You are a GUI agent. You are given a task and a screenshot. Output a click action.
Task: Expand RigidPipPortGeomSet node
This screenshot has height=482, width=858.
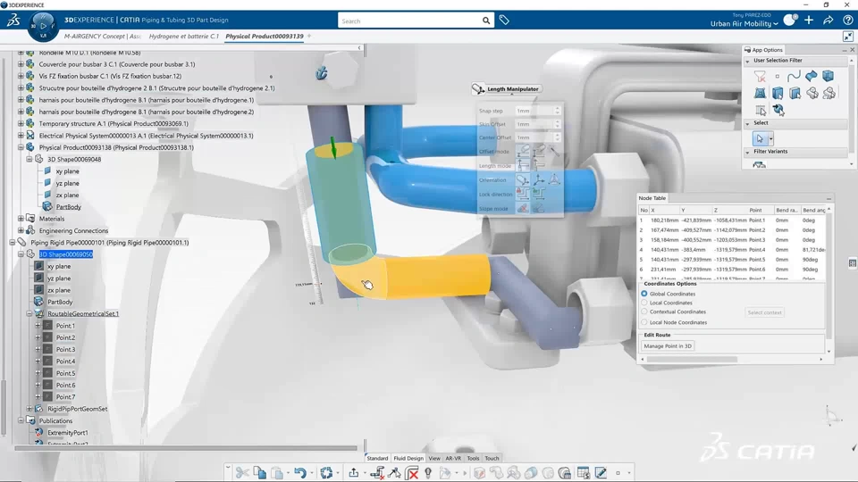click(x=29, y=409)
